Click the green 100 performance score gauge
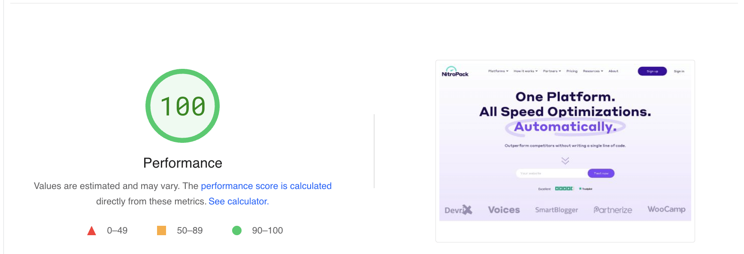The height and width of the screenshot is (254, 744). [x=183, y=106]
